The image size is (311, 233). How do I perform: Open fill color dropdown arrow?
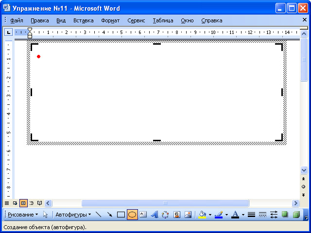210,215
